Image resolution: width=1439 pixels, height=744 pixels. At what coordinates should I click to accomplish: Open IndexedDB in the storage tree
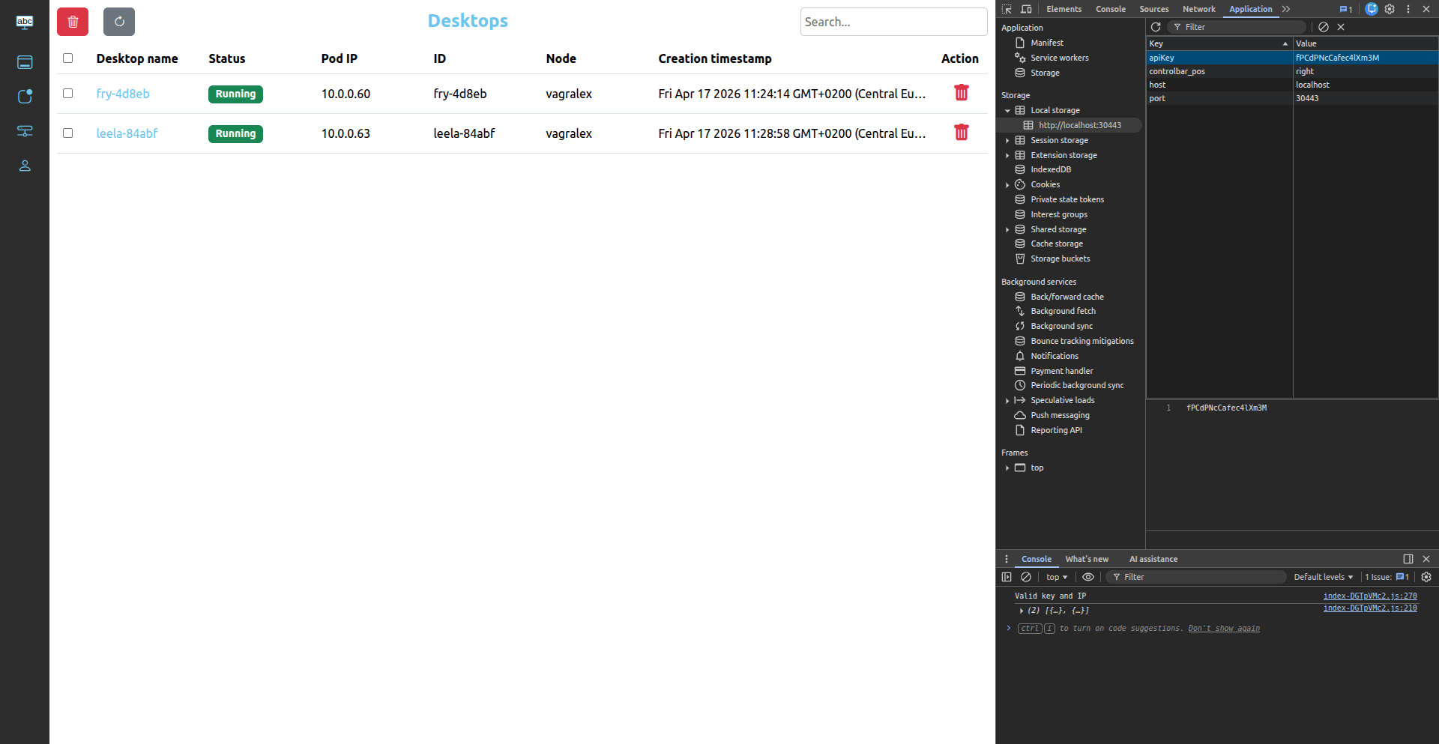[x=1050, y=169]
